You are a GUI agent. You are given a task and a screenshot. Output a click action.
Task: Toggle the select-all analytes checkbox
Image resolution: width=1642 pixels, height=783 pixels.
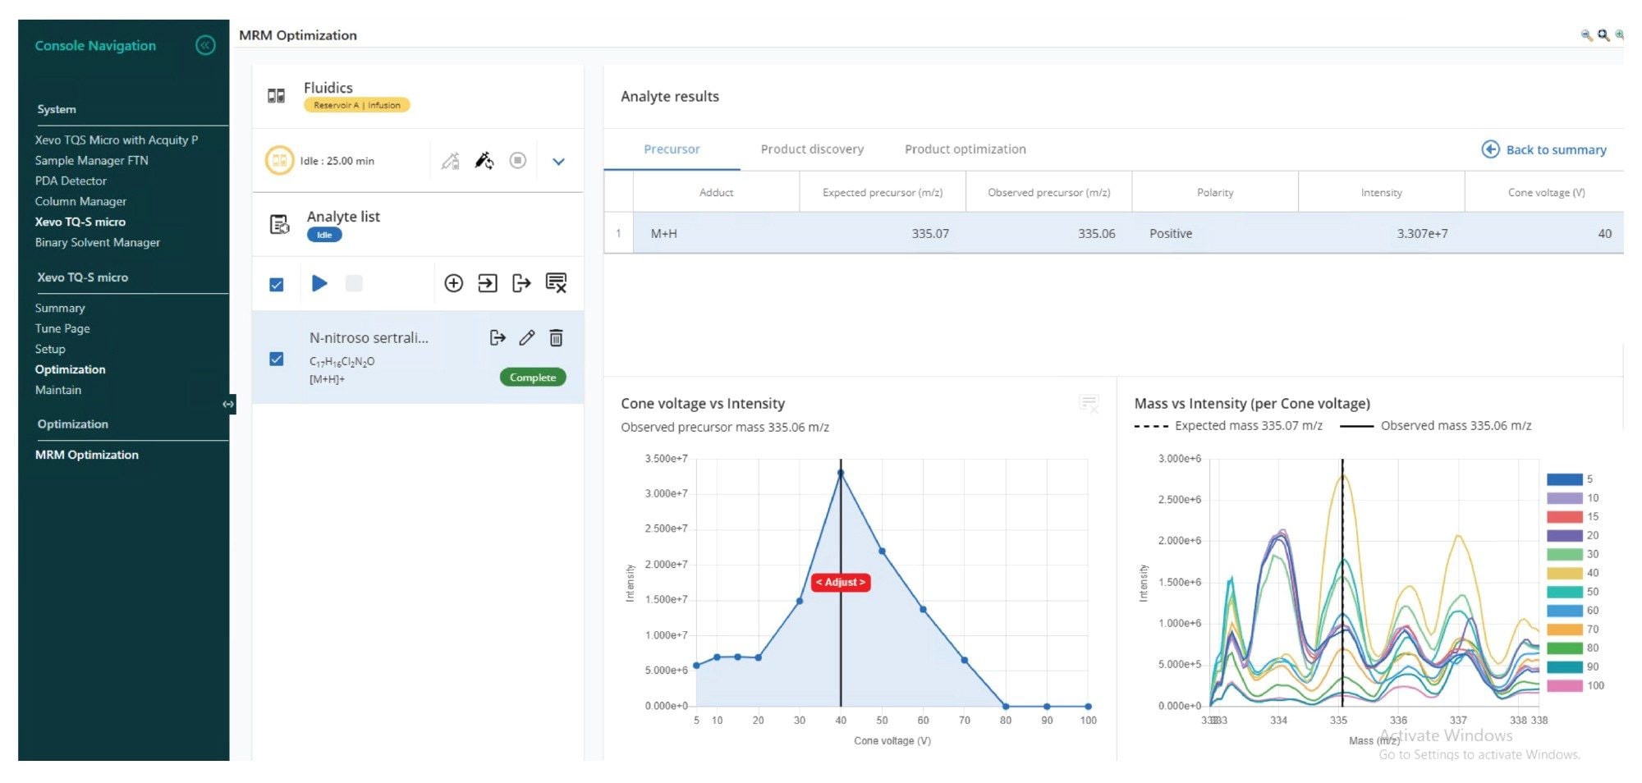[277, 285]
